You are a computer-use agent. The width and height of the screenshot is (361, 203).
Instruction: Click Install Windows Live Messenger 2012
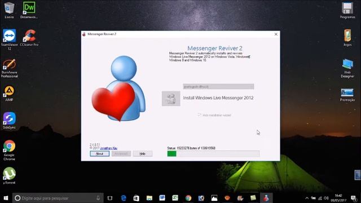[218, 98]
